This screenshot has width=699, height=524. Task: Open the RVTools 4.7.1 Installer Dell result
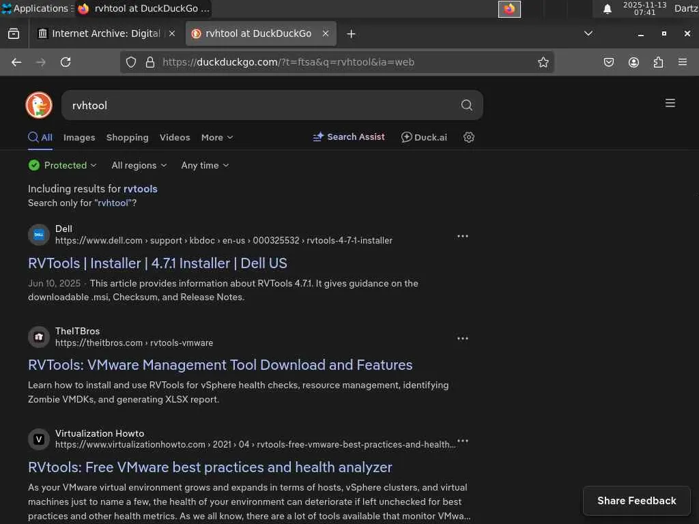pos(158,263)
